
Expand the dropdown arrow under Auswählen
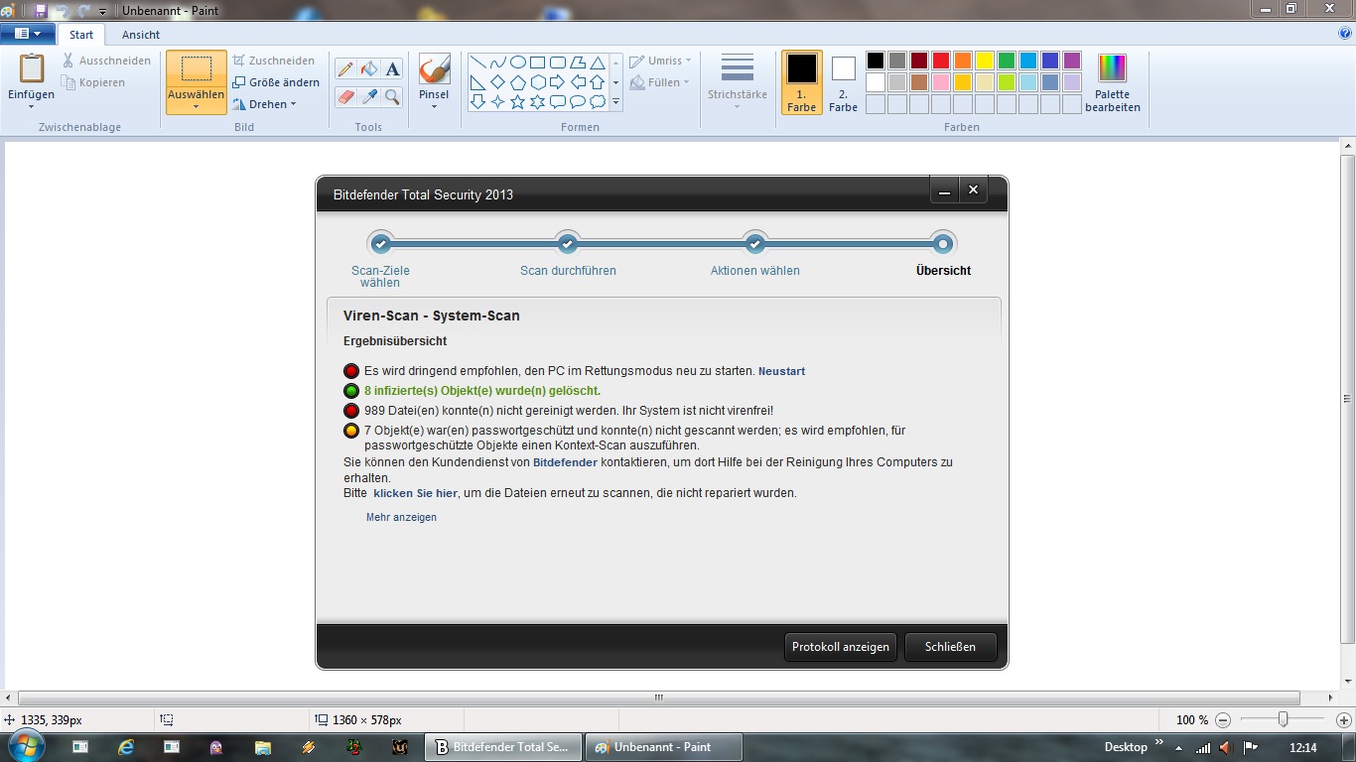click(197, 106)
